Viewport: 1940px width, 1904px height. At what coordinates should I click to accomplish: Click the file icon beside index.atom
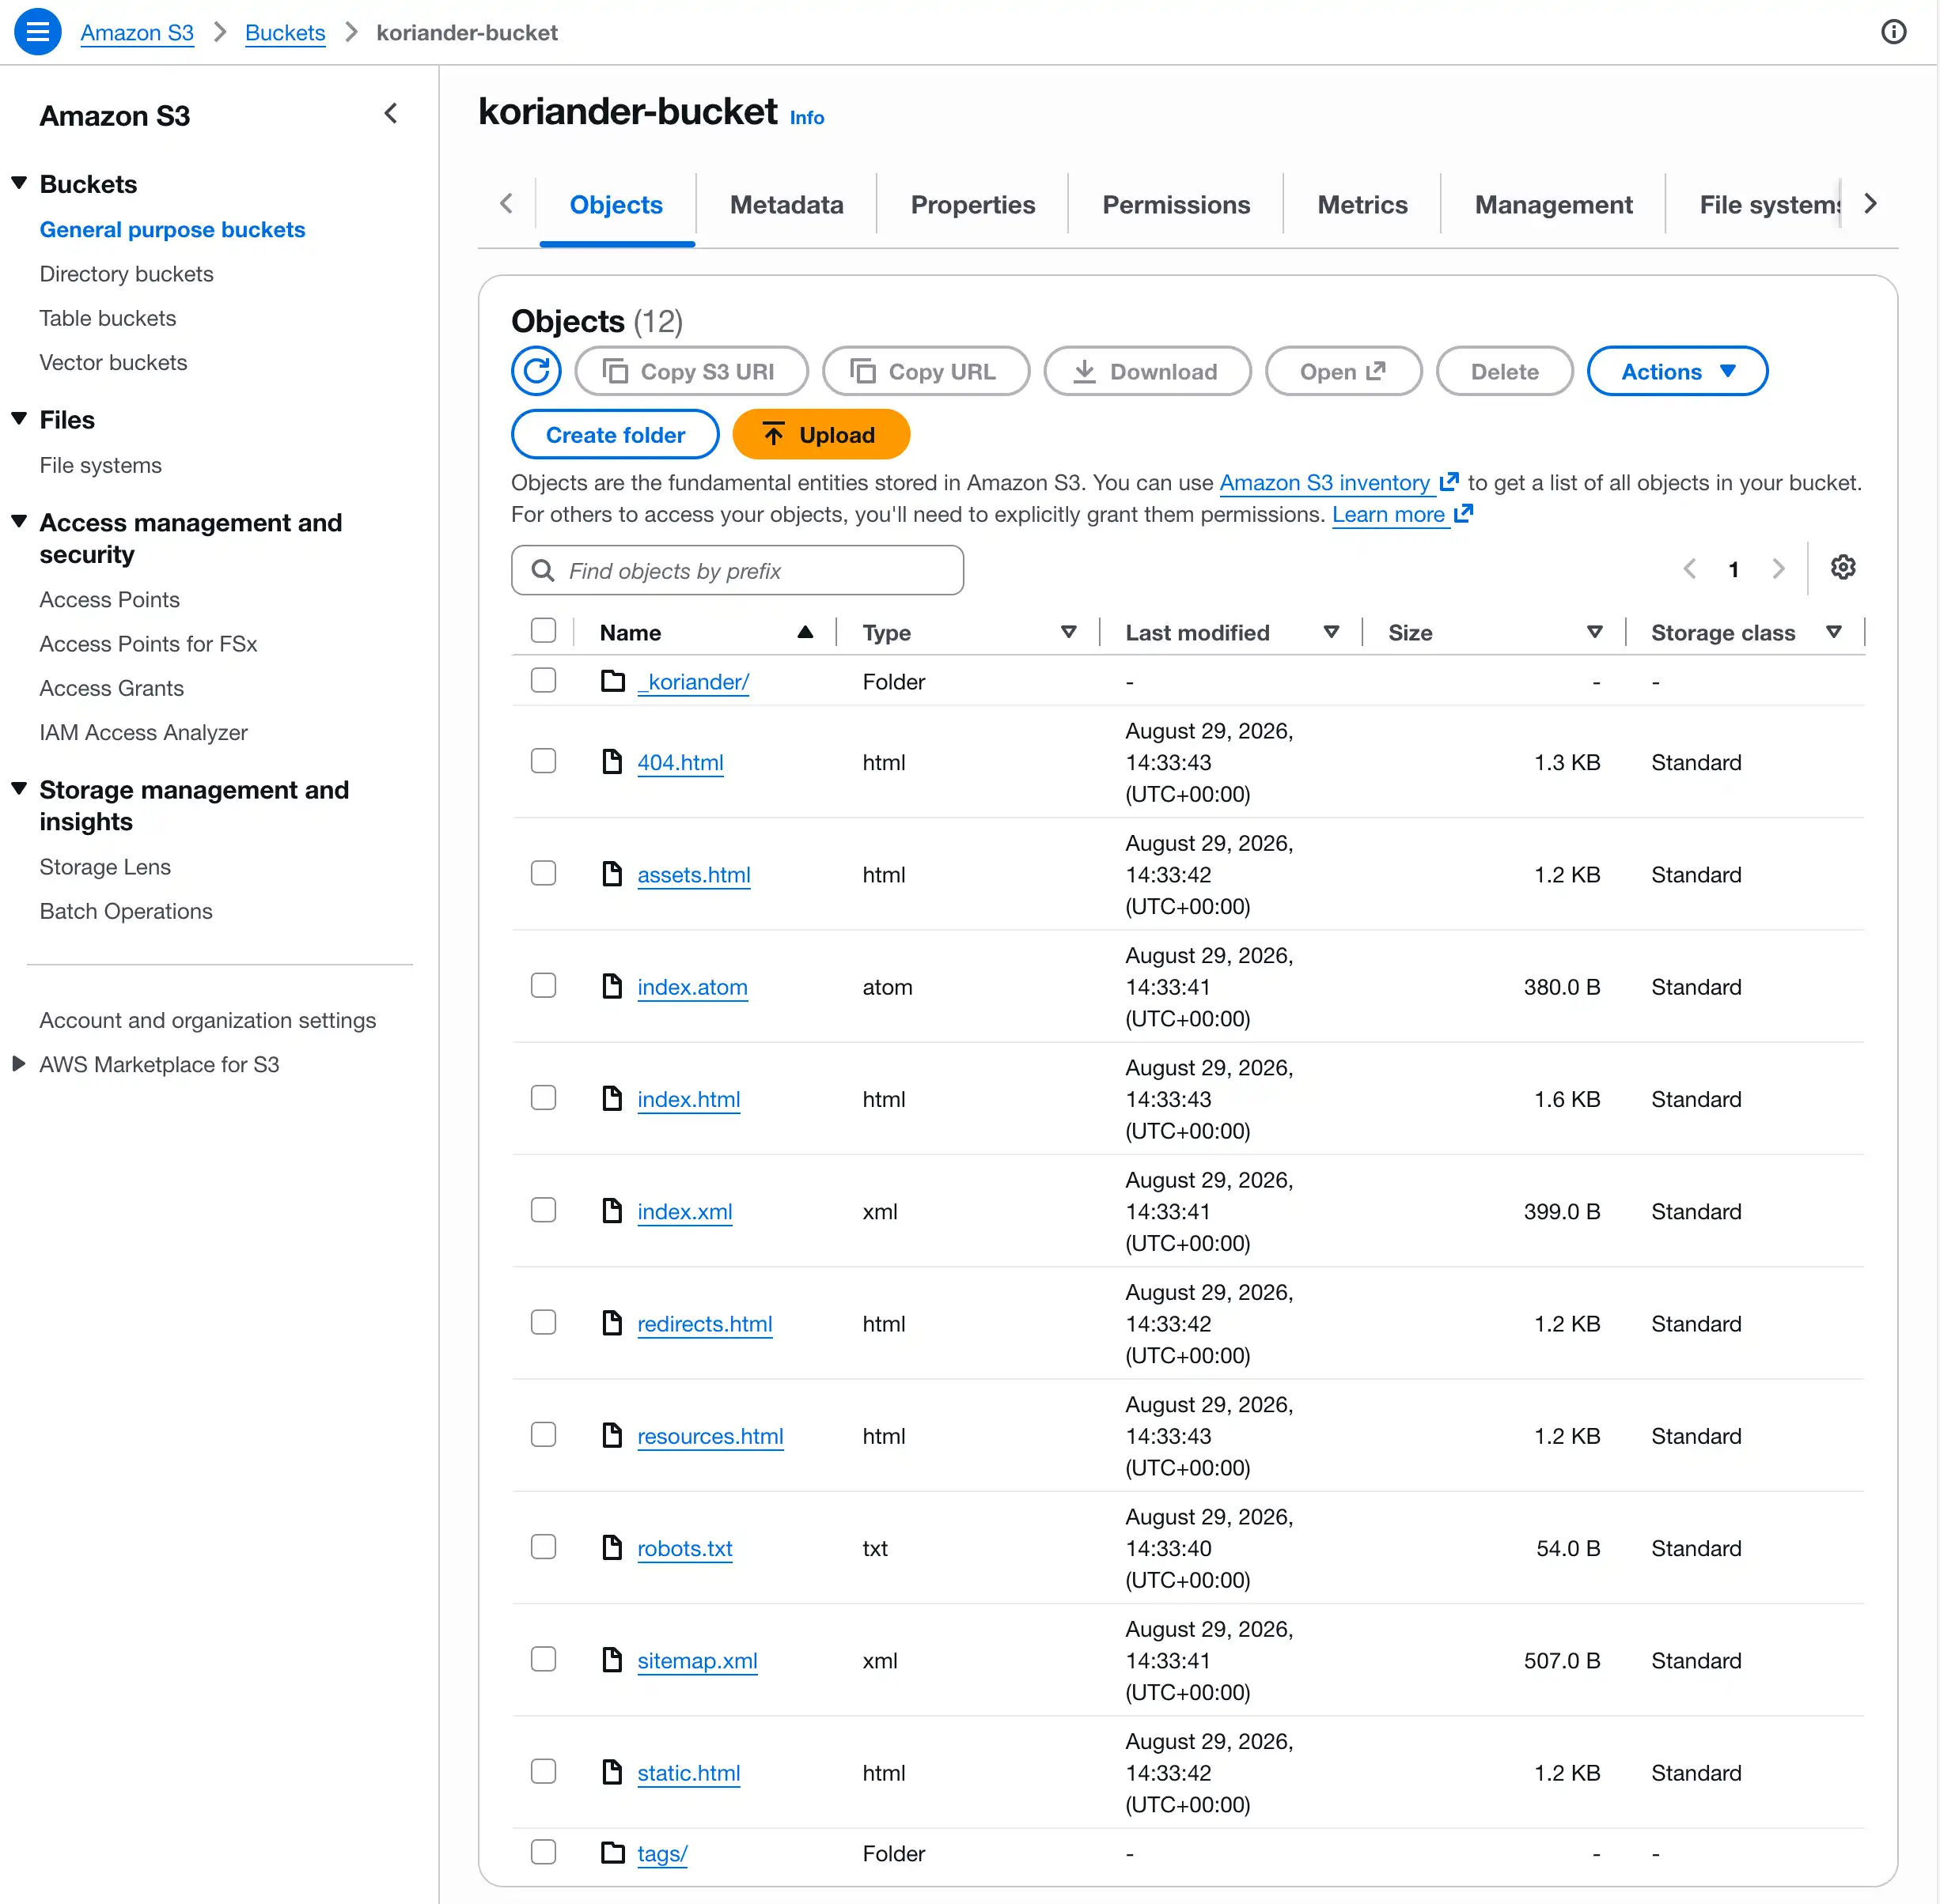pos(612,985)
